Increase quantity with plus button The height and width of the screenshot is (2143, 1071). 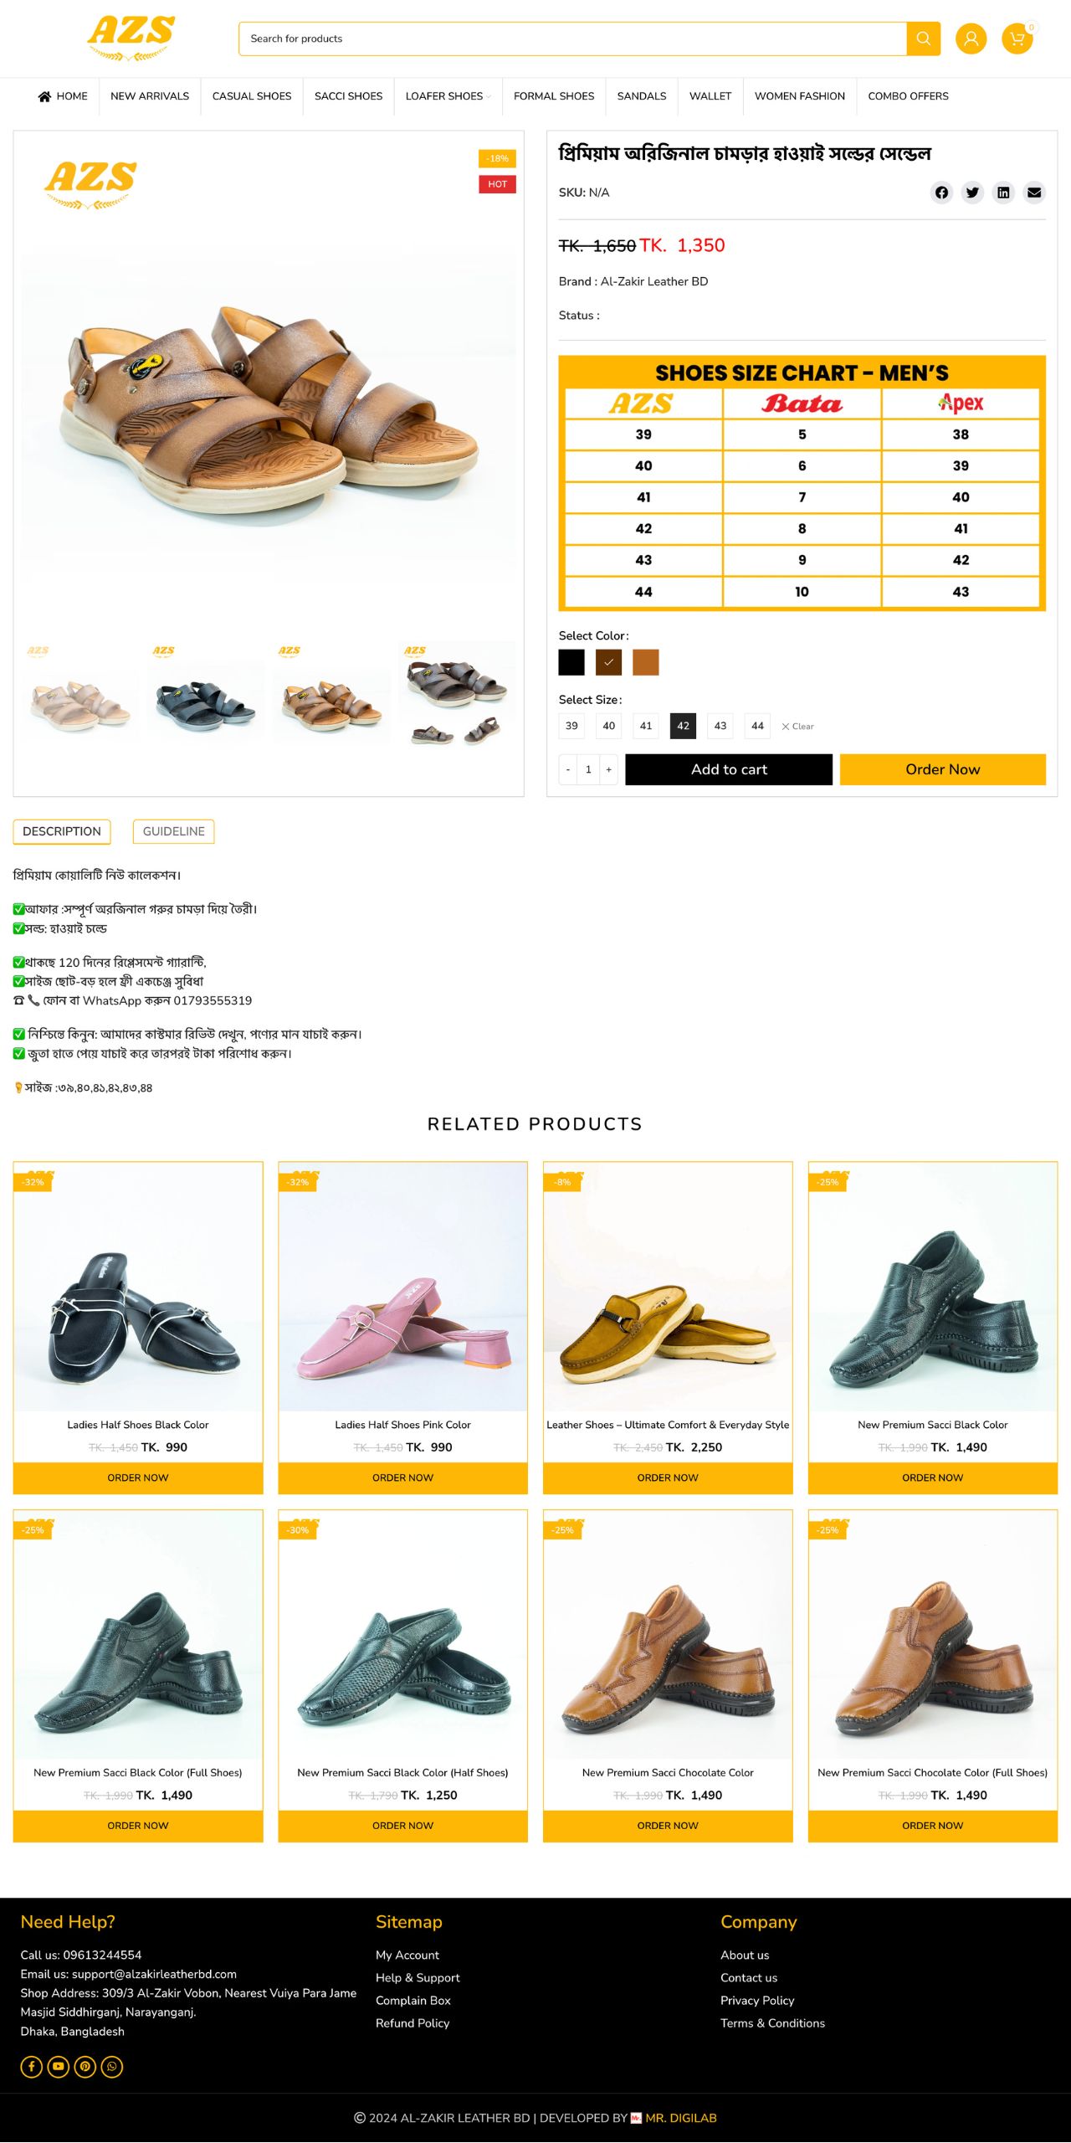pos(608,769)
